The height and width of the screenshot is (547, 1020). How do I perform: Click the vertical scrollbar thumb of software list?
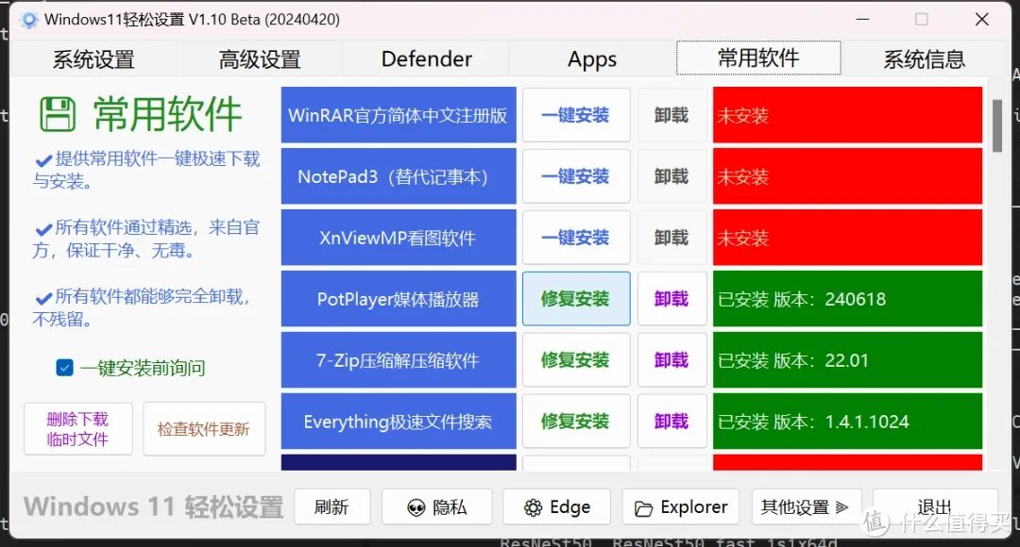996,125
